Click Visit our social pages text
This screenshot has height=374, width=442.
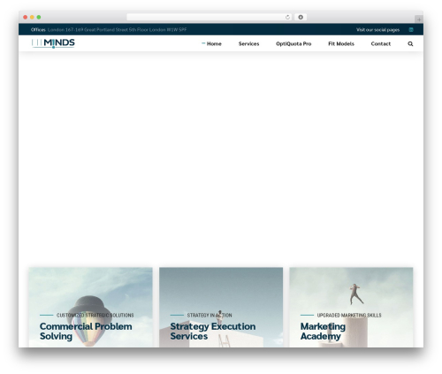tap(377, 29)
